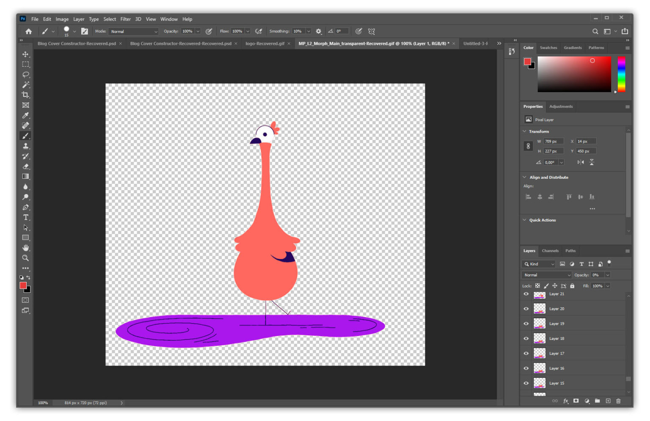This screenshot has height=421, width=650.
Task: Enable lock transparent pixels for Layer 21
Action: point(537,286)
